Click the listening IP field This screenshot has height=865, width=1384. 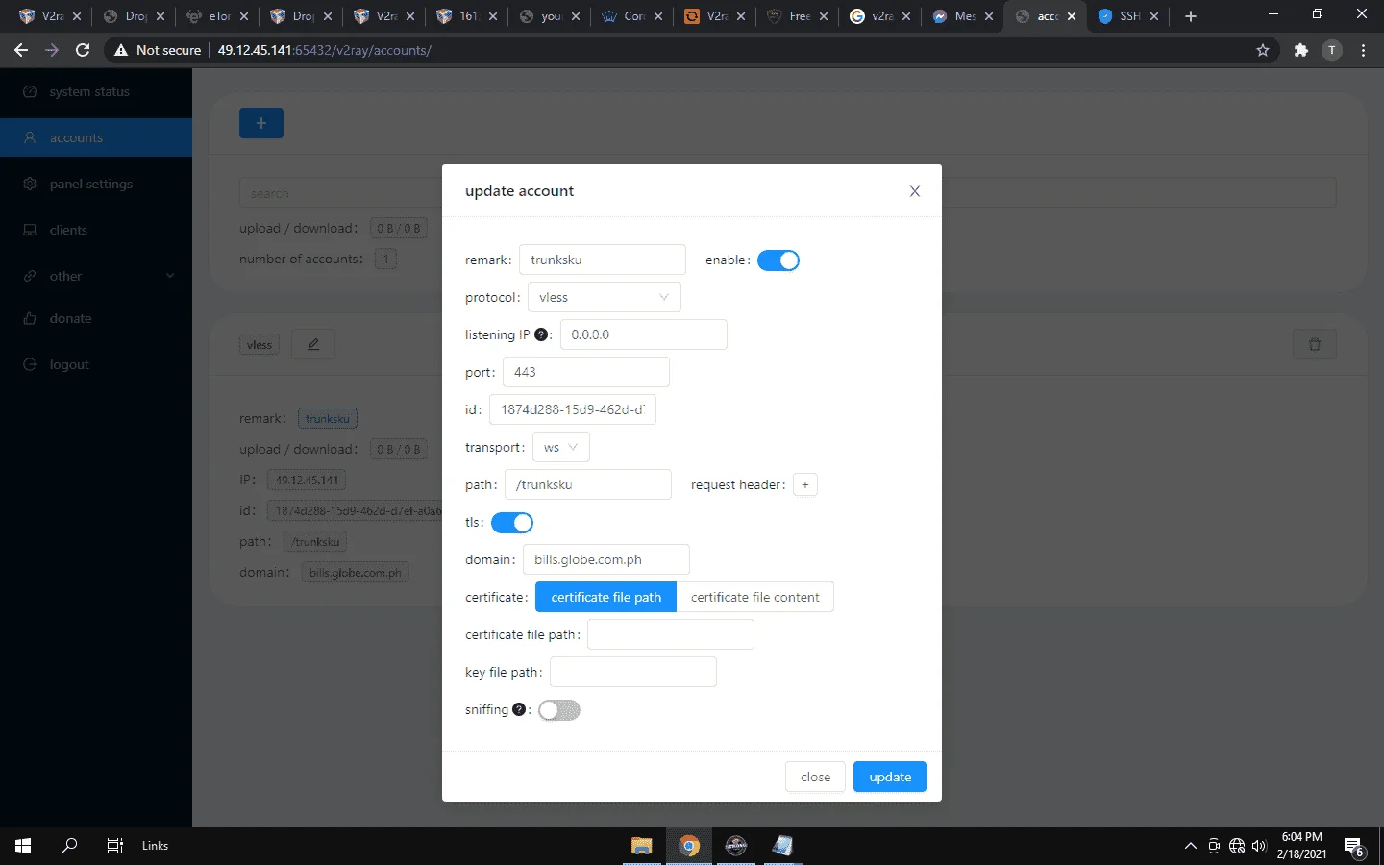644,334
